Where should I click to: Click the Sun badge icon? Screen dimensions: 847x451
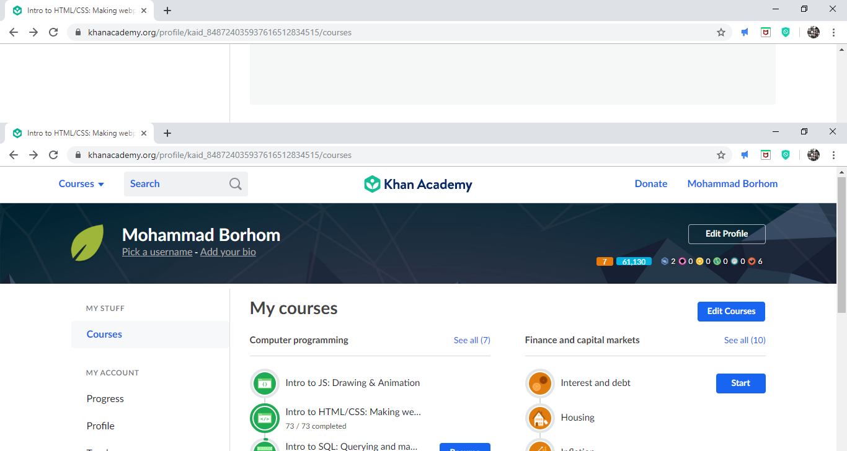click(x=699, y=261)
